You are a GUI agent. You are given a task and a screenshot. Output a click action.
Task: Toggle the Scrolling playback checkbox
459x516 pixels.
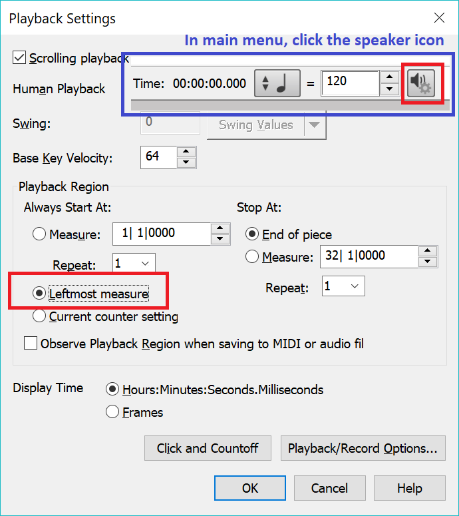pyautogui.click(x=19, y=58)
